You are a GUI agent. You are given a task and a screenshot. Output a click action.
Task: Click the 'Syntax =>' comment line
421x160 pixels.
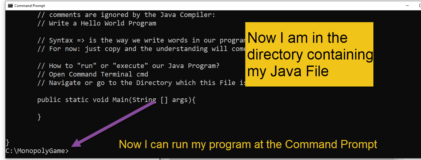click(x=141, y=40)
